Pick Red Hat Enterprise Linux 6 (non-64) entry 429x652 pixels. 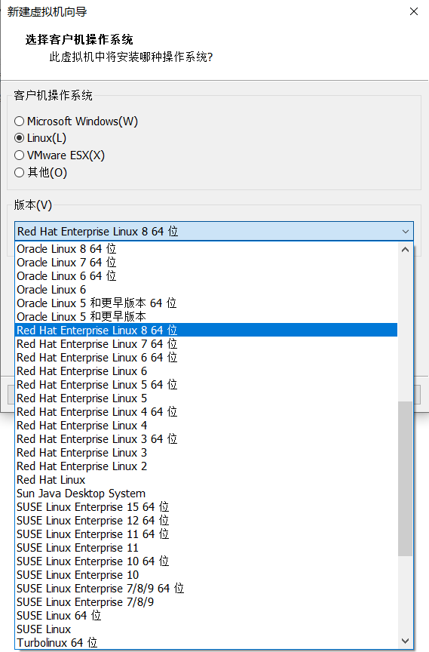(206, 371)
